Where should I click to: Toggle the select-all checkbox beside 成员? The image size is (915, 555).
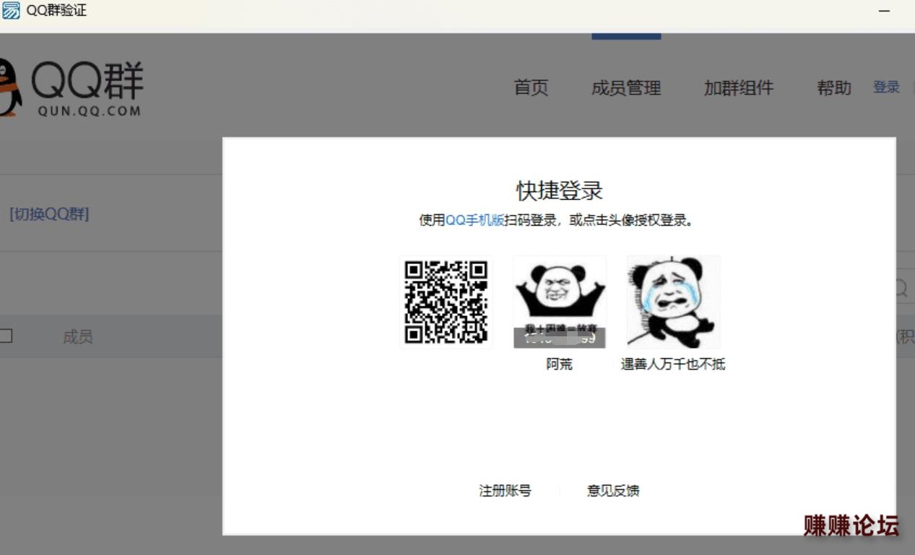point(6,336)
